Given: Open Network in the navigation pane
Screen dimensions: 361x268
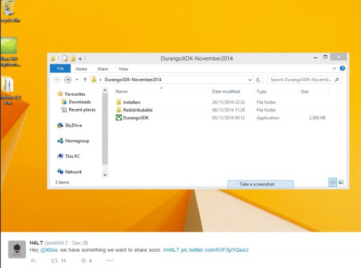Looking at the screenshot, I should click(73, 172).
